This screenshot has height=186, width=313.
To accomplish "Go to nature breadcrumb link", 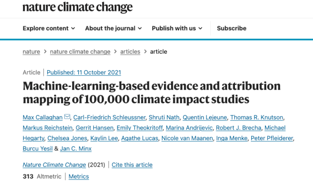I will [31, 51].
